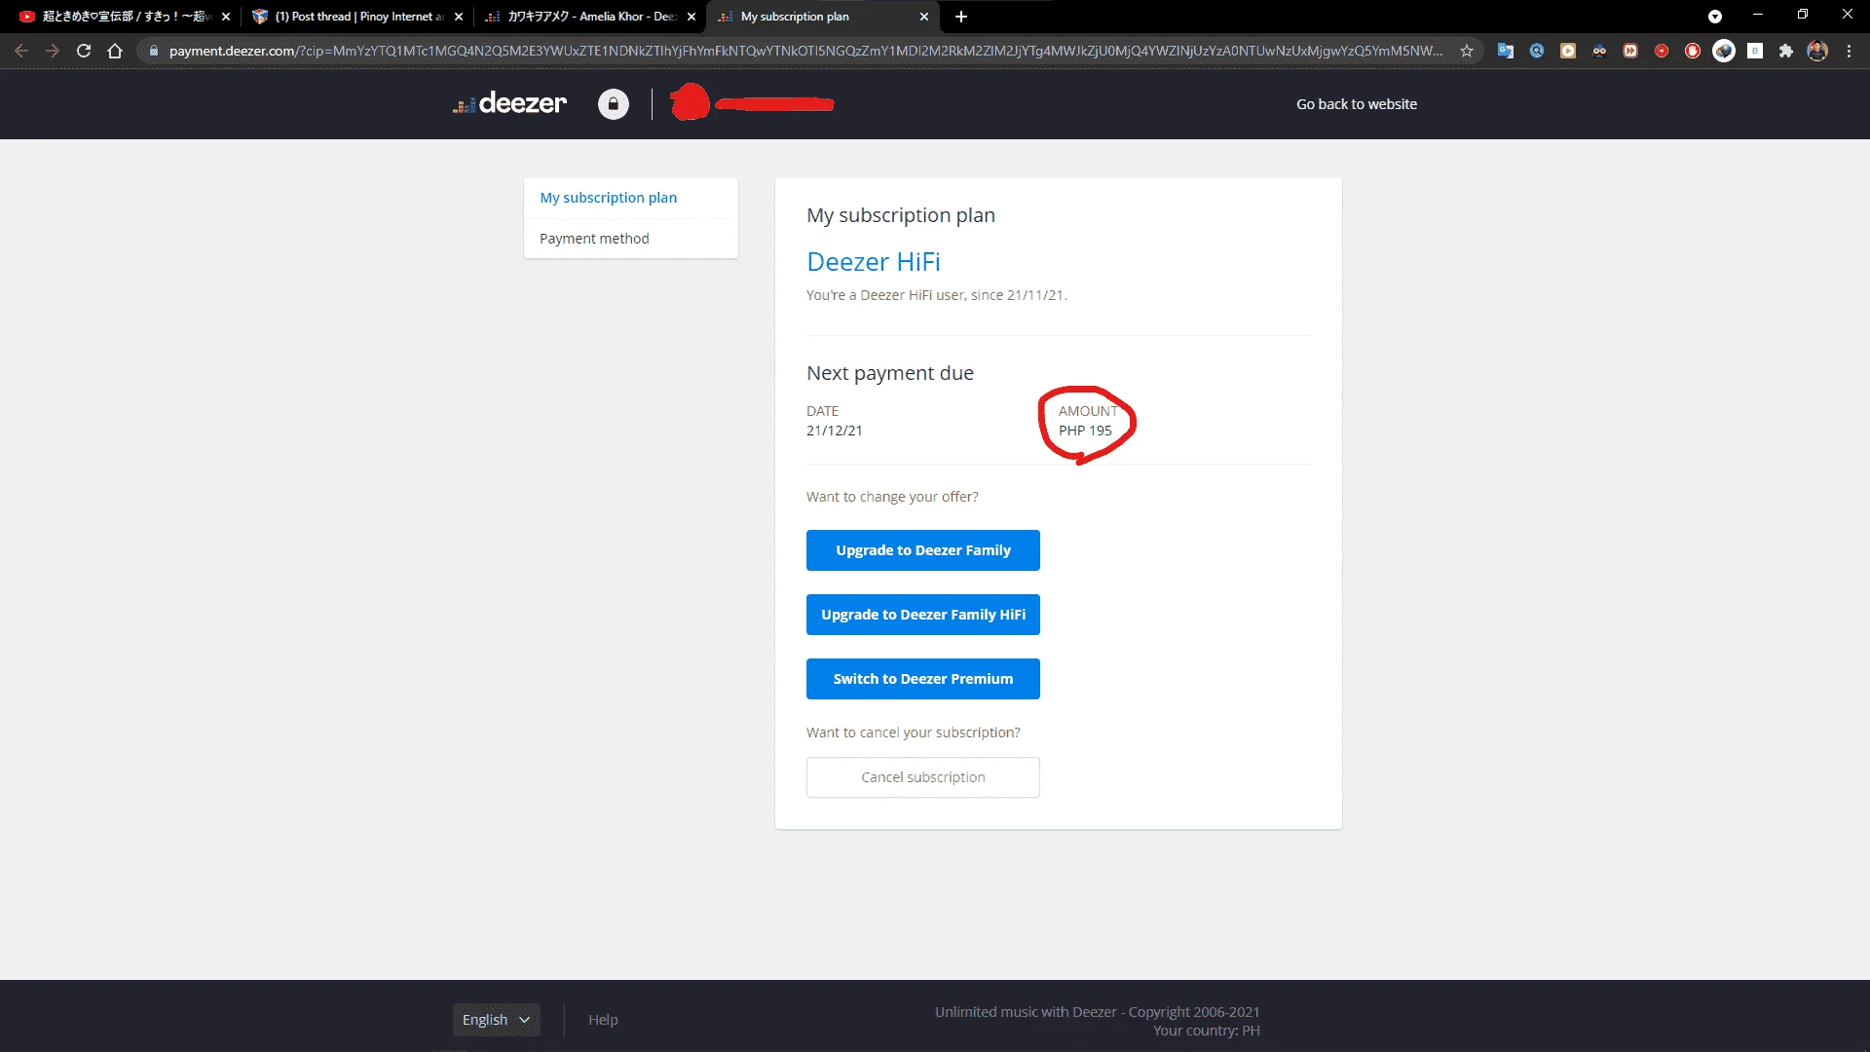
Task: Click the dark round globe extension icon
Action: pos(1724,51)
